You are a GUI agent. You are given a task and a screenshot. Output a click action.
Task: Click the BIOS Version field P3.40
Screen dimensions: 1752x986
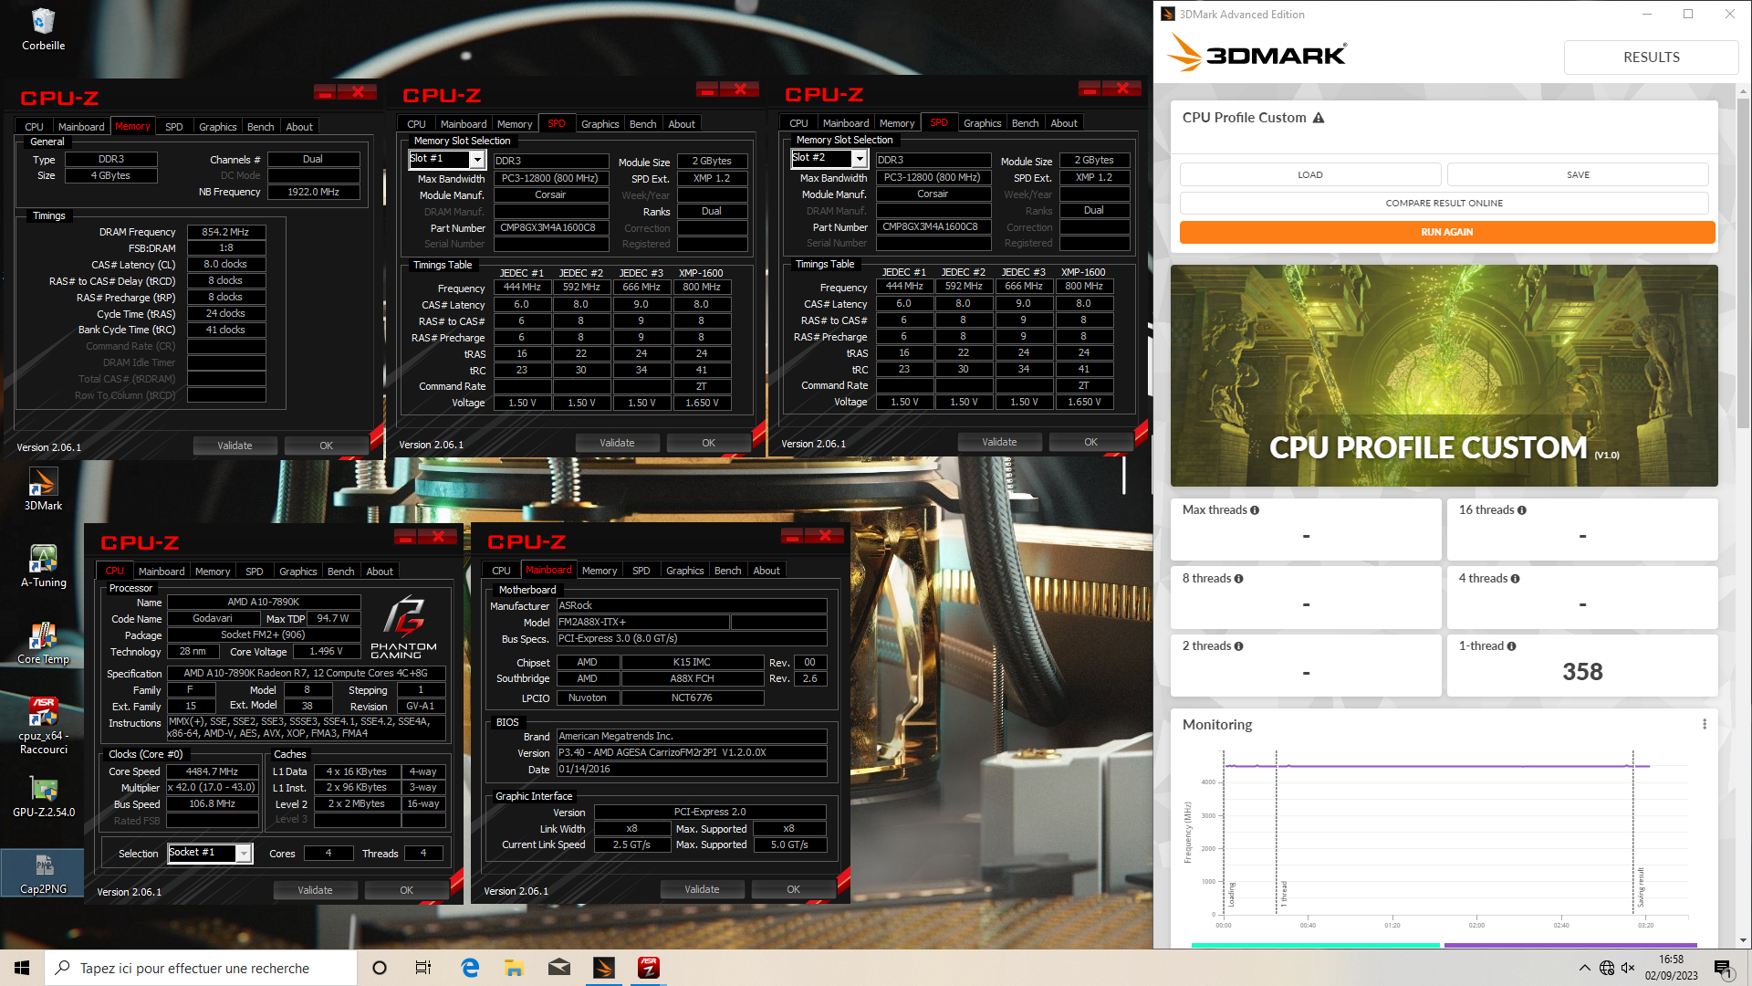tap(692, 753)
